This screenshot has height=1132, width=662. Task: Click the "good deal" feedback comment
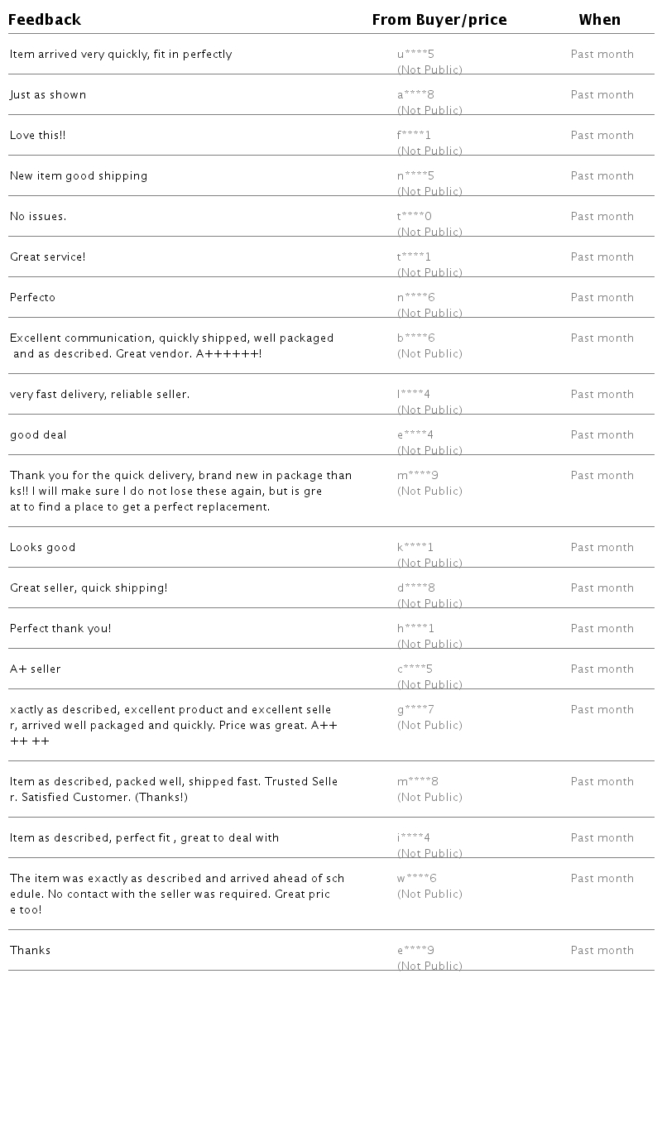[38, 435]
